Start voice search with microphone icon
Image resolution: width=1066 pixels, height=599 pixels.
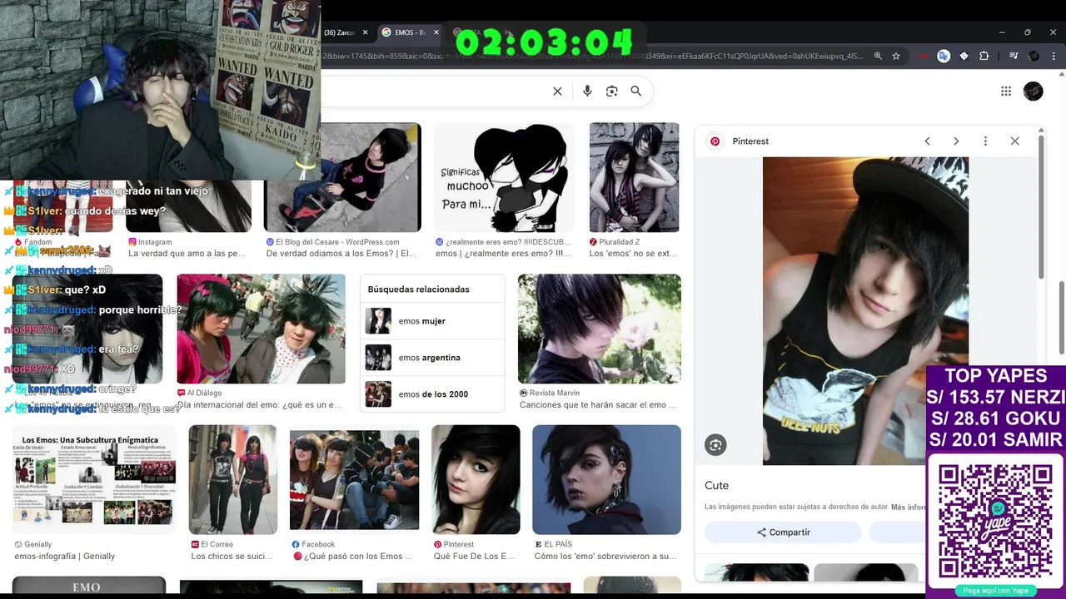(587, 92)
